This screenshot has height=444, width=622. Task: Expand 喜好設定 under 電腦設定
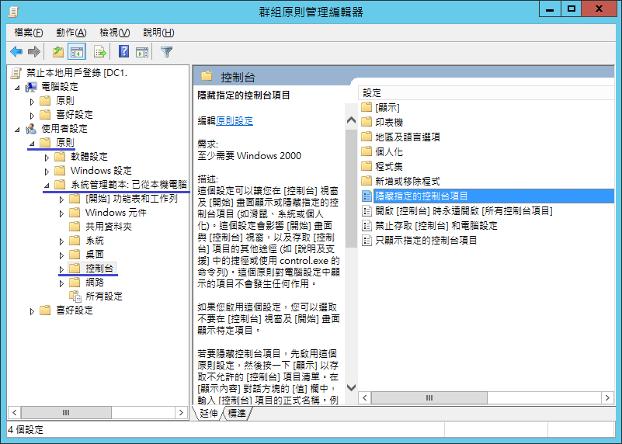tap(32, 116)
